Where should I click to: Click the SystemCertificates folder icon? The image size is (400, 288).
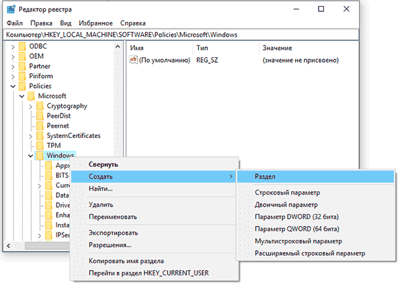point(40,136)
